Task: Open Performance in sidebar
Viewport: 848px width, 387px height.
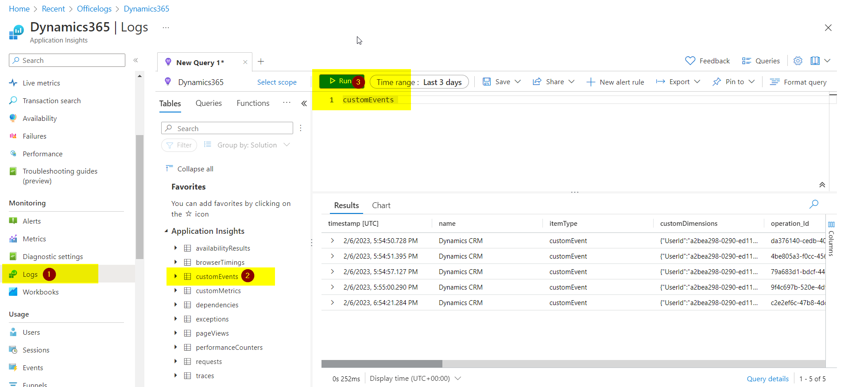Action: [43, 154]
